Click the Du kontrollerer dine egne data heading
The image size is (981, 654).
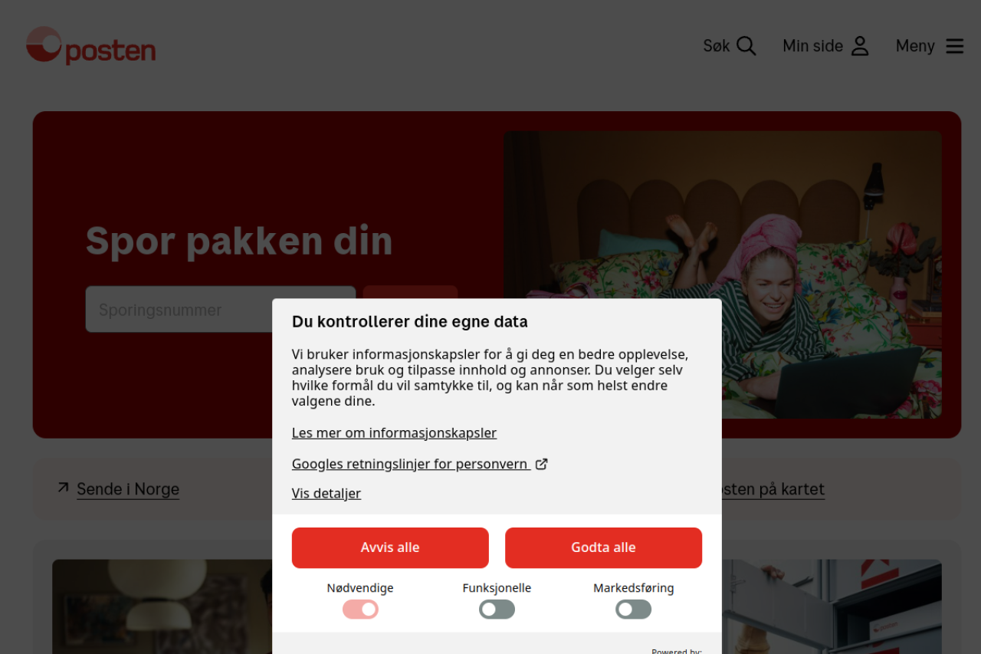pyautogui.click(x=410, y=321)
